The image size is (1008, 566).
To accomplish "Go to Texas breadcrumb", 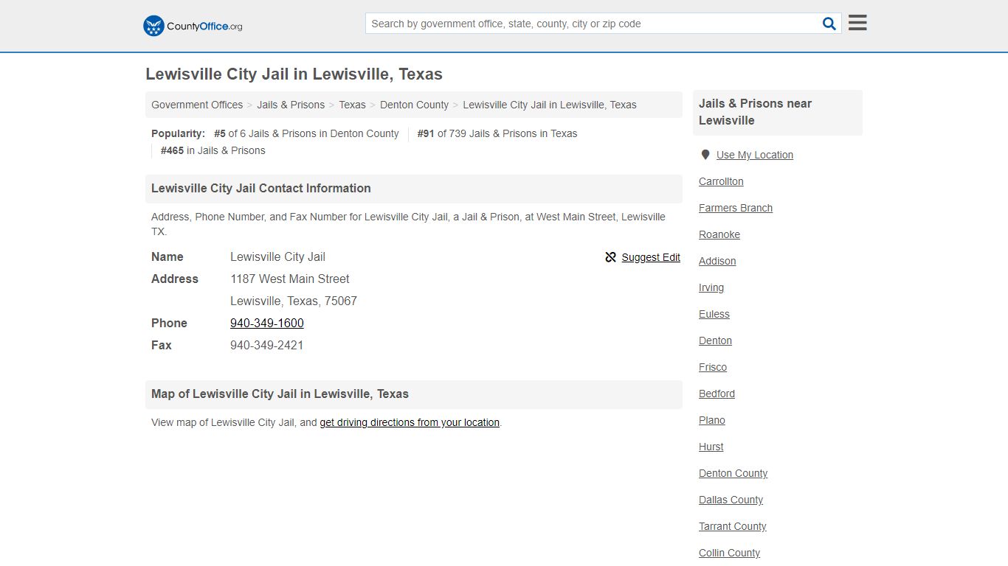I will point(352,105).
